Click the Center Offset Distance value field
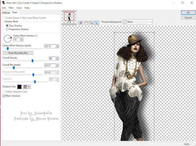This screenshot has height=146, width=196. point(50,46)
